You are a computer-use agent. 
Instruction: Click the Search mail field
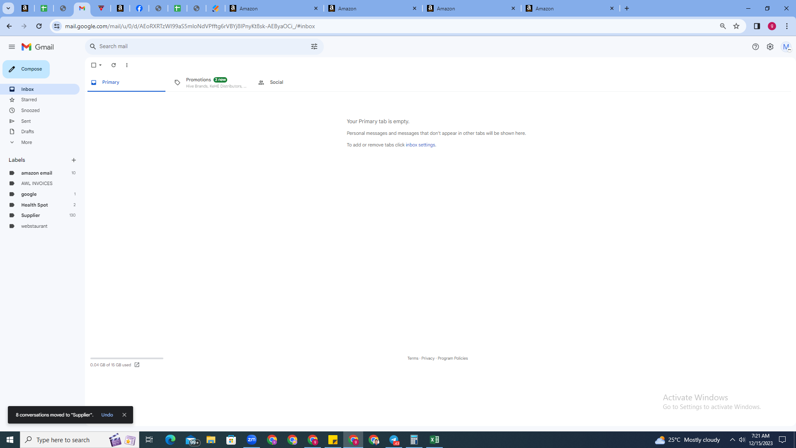pyautogui.click(x=203, y=46)
